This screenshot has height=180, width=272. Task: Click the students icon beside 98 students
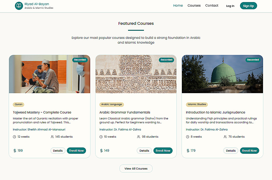coord(139,137)
